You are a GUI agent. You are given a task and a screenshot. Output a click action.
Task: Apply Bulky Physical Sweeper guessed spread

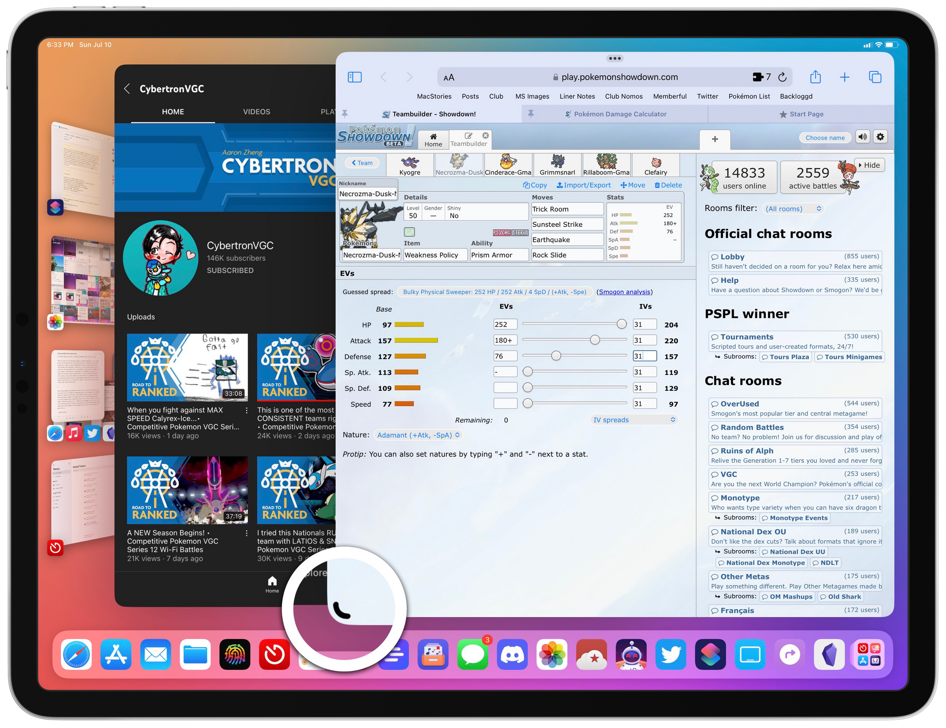(x=495, y=292)
